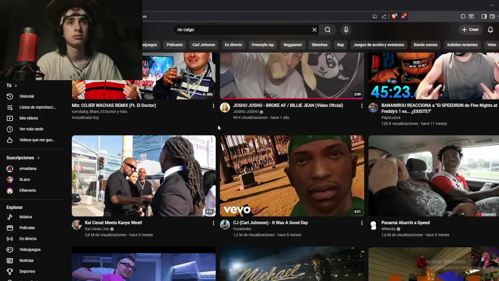Screen dimensions: 499x281
Task: Select the Pódcasts filter chip
Action: tap(175, 45)
